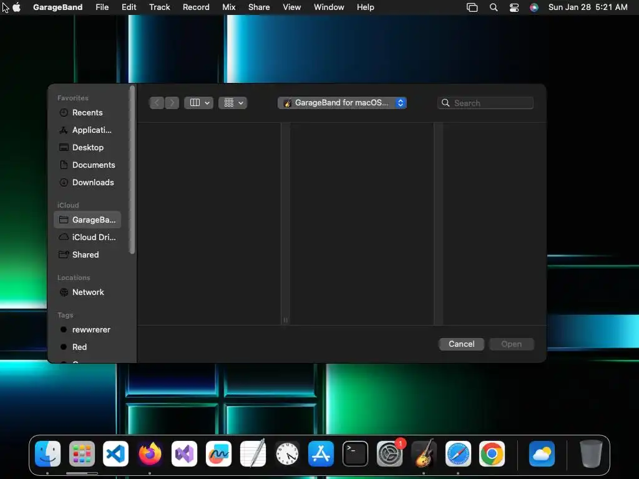The image size is (639, 479).
Task: Open Safari from the dock
Action: point(458,453)
